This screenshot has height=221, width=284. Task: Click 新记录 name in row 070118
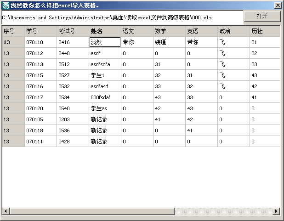click(105, 130)
